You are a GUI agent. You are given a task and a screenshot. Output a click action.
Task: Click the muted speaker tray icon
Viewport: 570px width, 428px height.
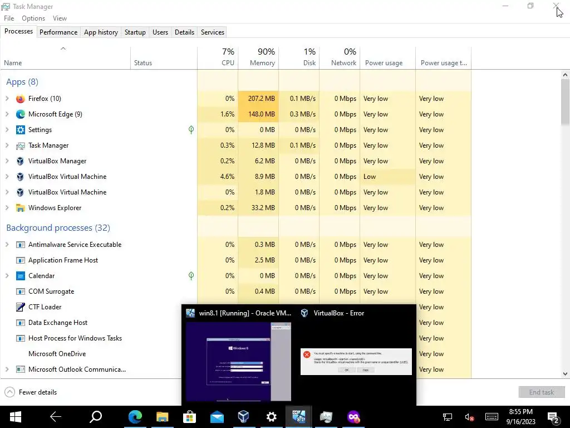pos(469,417)
